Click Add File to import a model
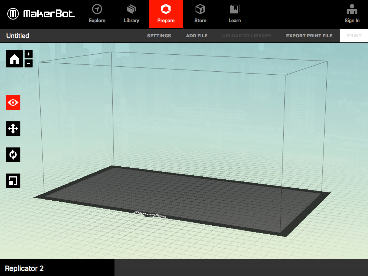 (x=197, y=36)
